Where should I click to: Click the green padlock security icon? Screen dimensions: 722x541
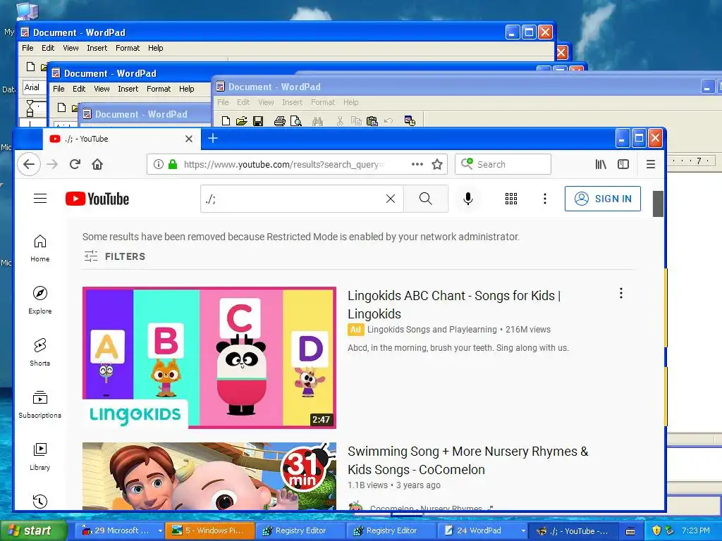click(173, 164)
